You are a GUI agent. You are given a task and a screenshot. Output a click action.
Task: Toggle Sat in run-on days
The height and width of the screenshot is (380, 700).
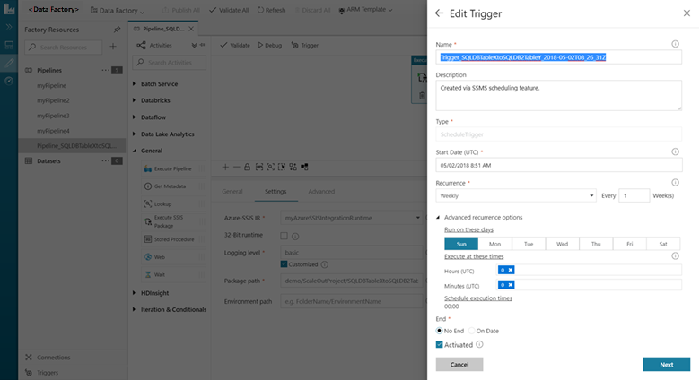(663, 244)
